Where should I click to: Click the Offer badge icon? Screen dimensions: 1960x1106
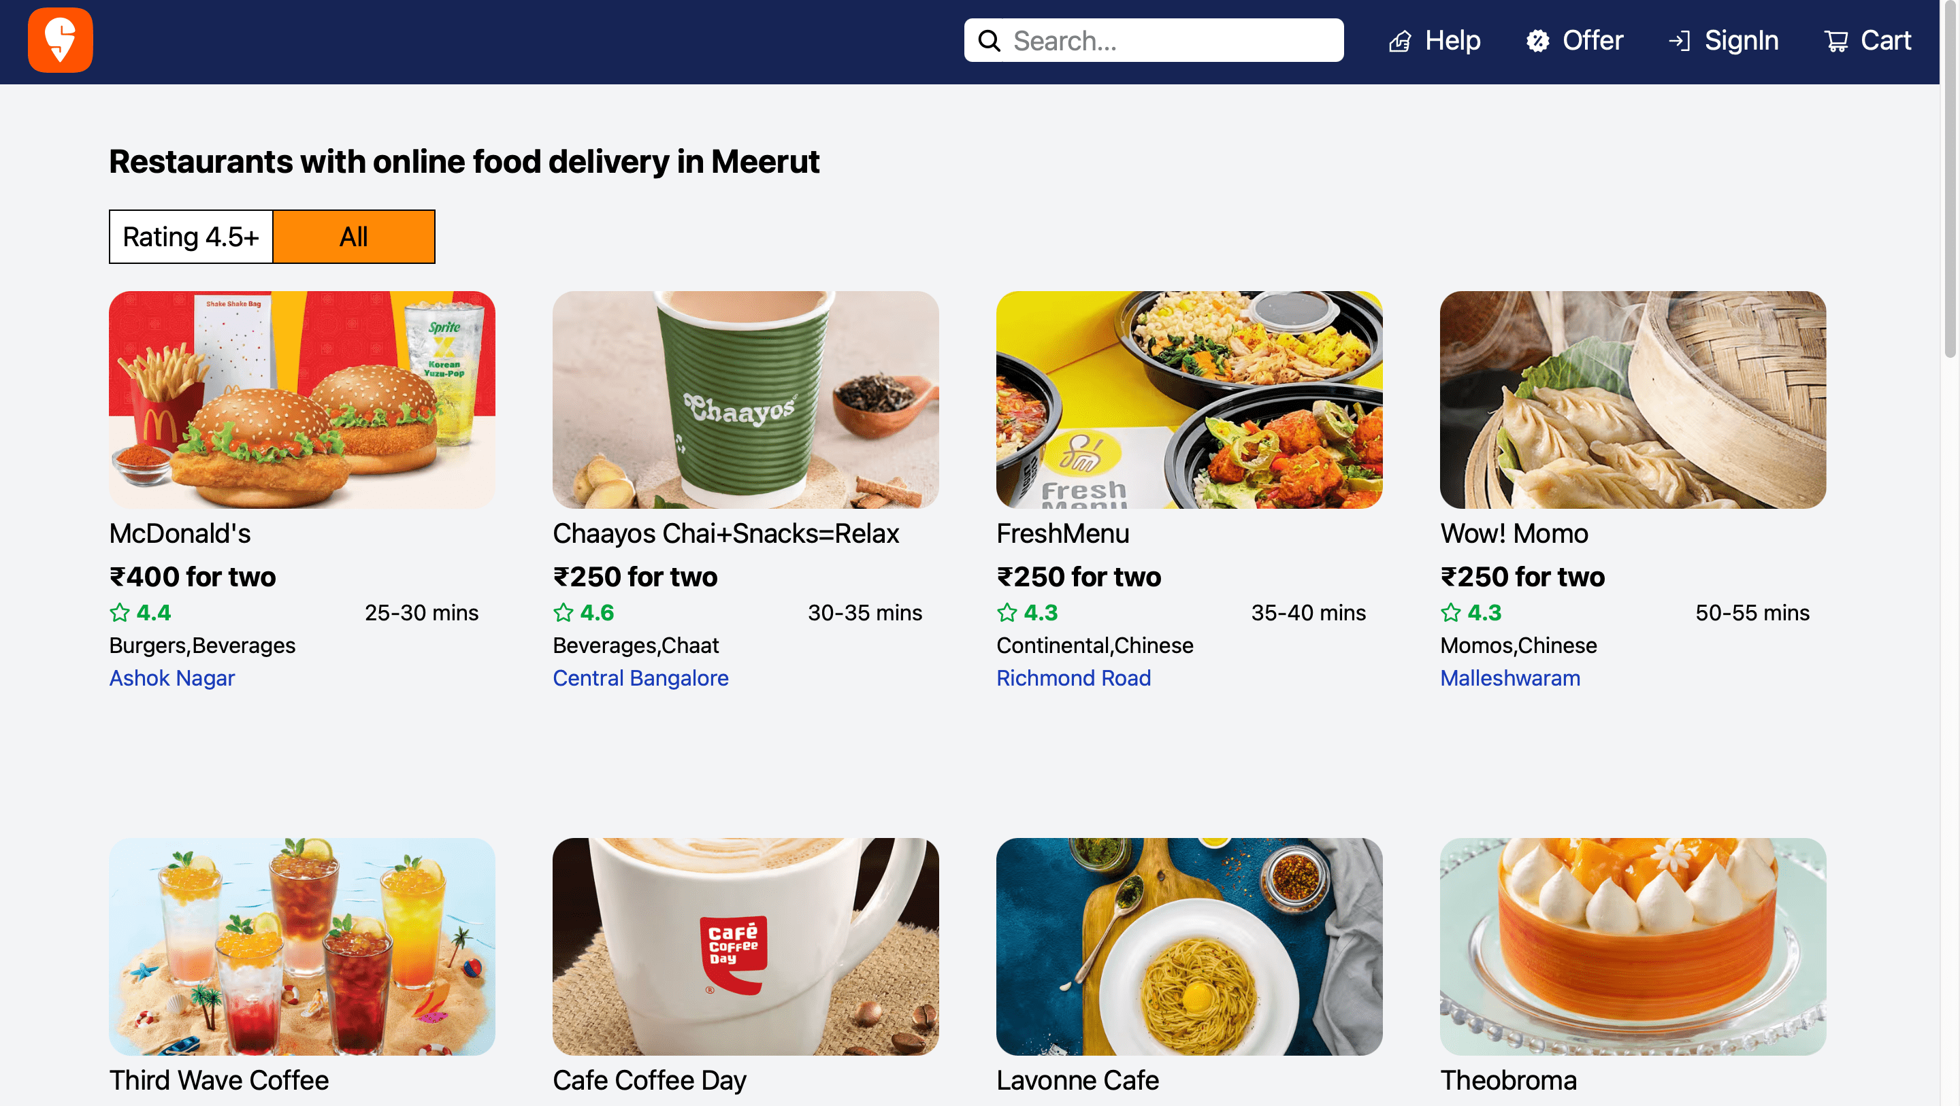(x=1538, y=41)
